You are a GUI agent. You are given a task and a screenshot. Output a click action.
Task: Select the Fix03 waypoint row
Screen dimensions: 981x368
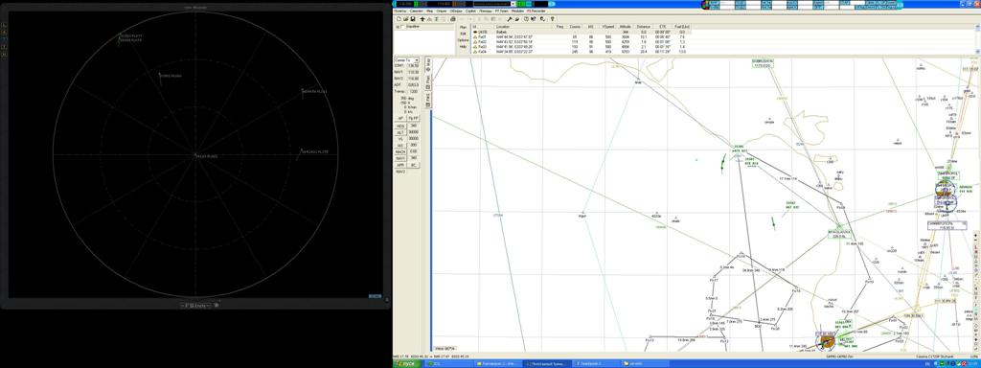pyautogui.click(x=581, y=46)
